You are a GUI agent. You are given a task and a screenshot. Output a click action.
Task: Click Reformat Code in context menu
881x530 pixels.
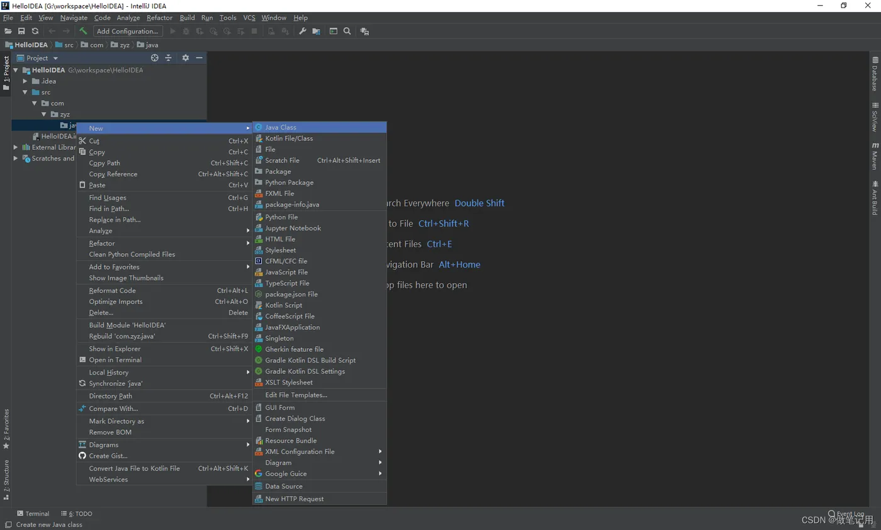tap(112, 291)
